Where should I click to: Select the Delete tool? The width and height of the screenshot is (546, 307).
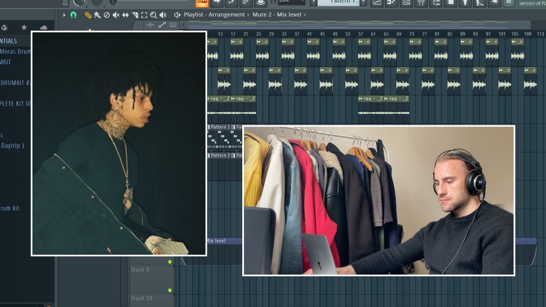coord(107,15)
